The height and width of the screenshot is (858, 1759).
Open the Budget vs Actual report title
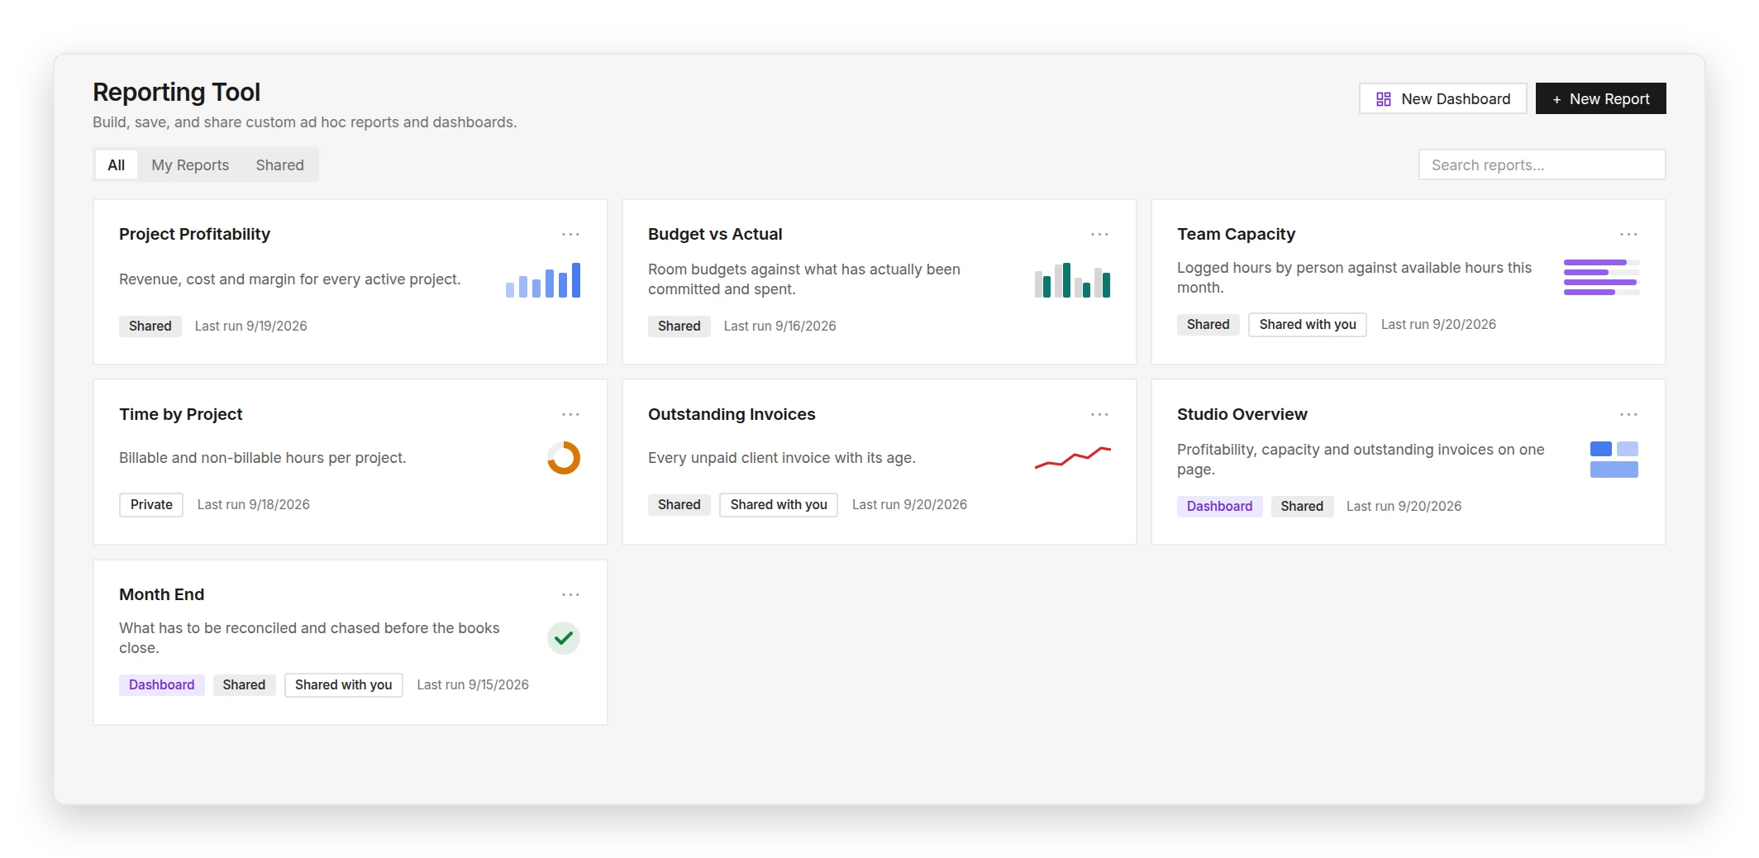pos(715,234)
